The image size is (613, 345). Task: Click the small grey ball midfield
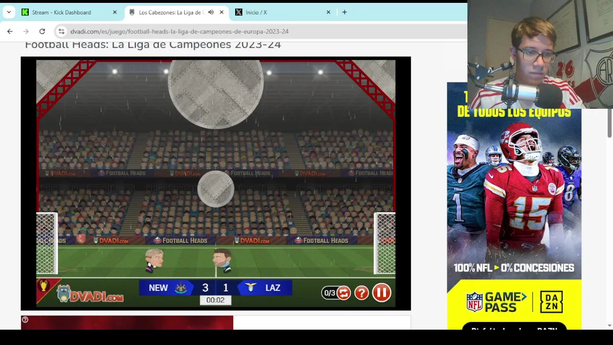tap(216, 189)
